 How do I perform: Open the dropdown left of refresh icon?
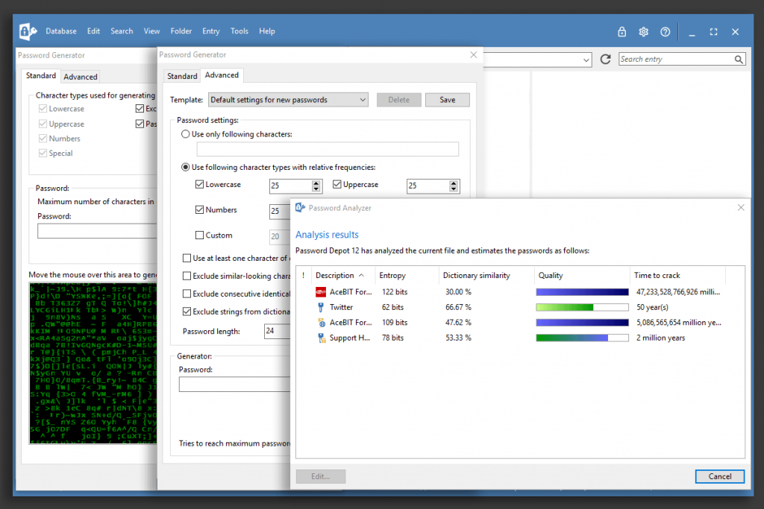586,60
